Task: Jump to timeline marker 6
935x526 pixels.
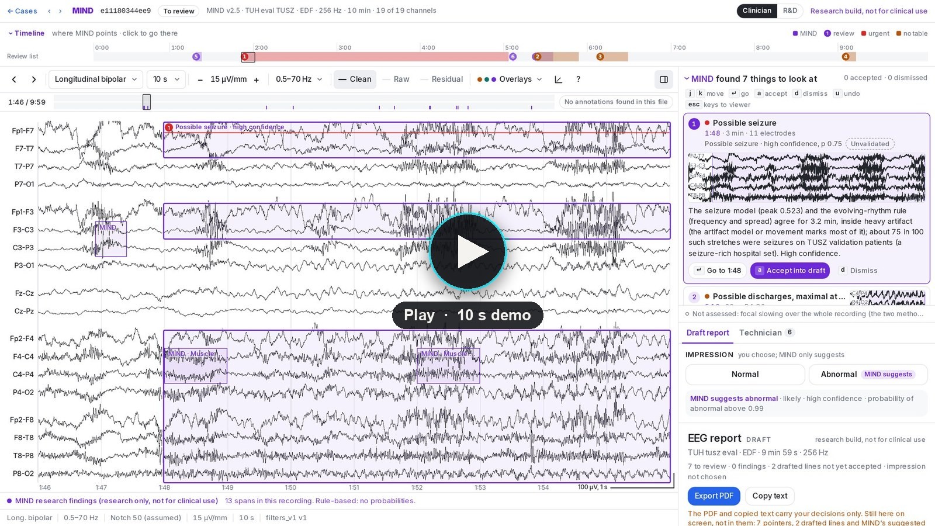Action: click(512, 57)
